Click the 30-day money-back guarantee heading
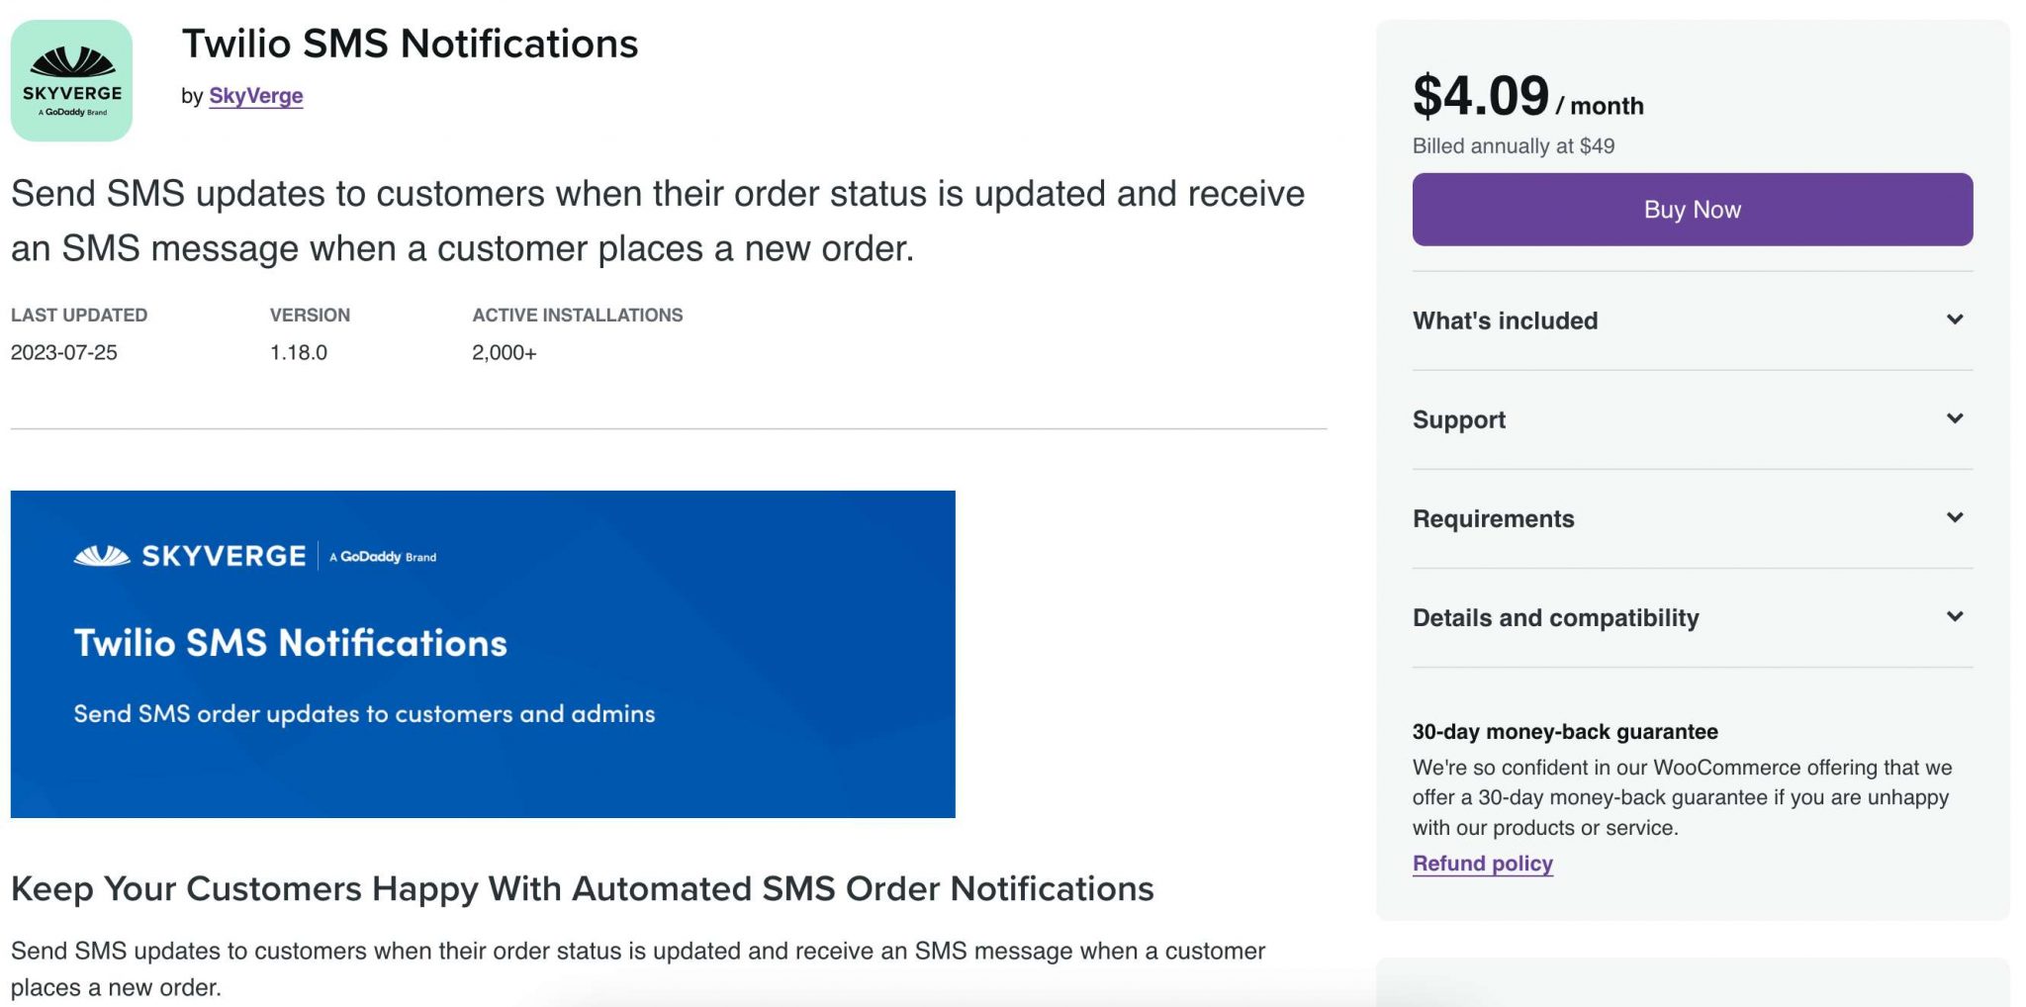The width and height of the screenshot is (2026, 1007). pyautogui.click(x=1566, y=732)
